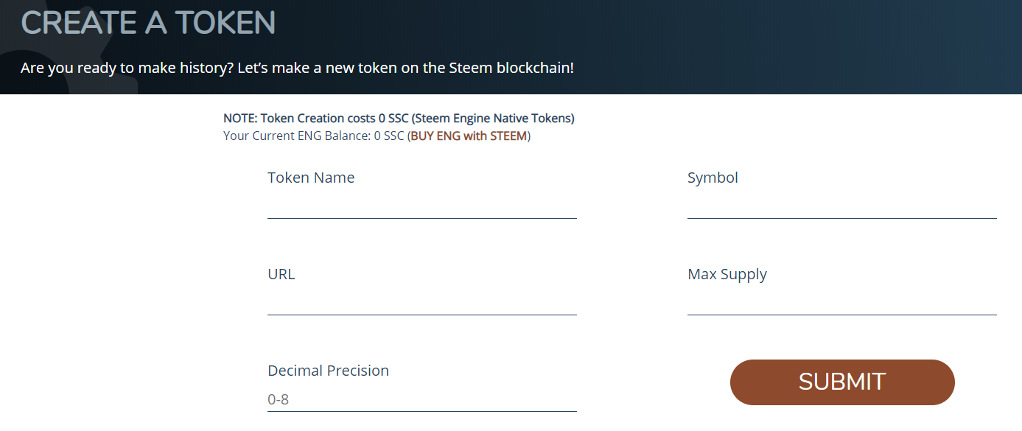Image resolution: width=1022 pixels, height=431 pixels.
Task: Click the Max Supply label
Action: pyautogui.click(x=727, y=274)
